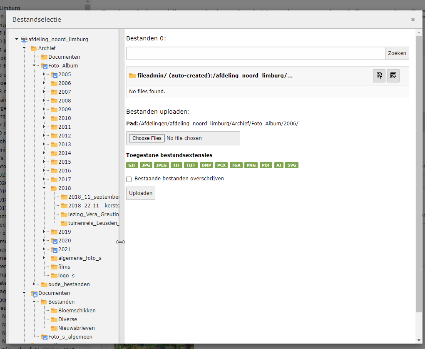Open the Bloemschikken folder
This screenshot has height=349, width=425.
pos(77,311)
